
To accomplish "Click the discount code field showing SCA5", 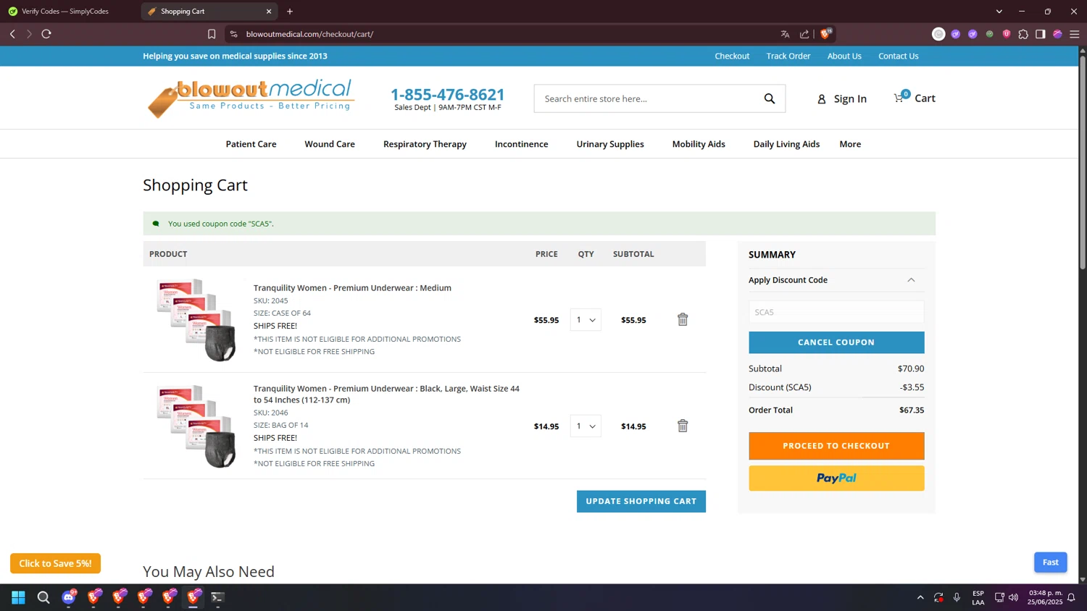I will (x=836, y=312).
